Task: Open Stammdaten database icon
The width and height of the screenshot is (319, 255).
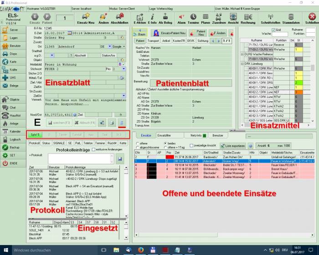Action: pos(291,17)
